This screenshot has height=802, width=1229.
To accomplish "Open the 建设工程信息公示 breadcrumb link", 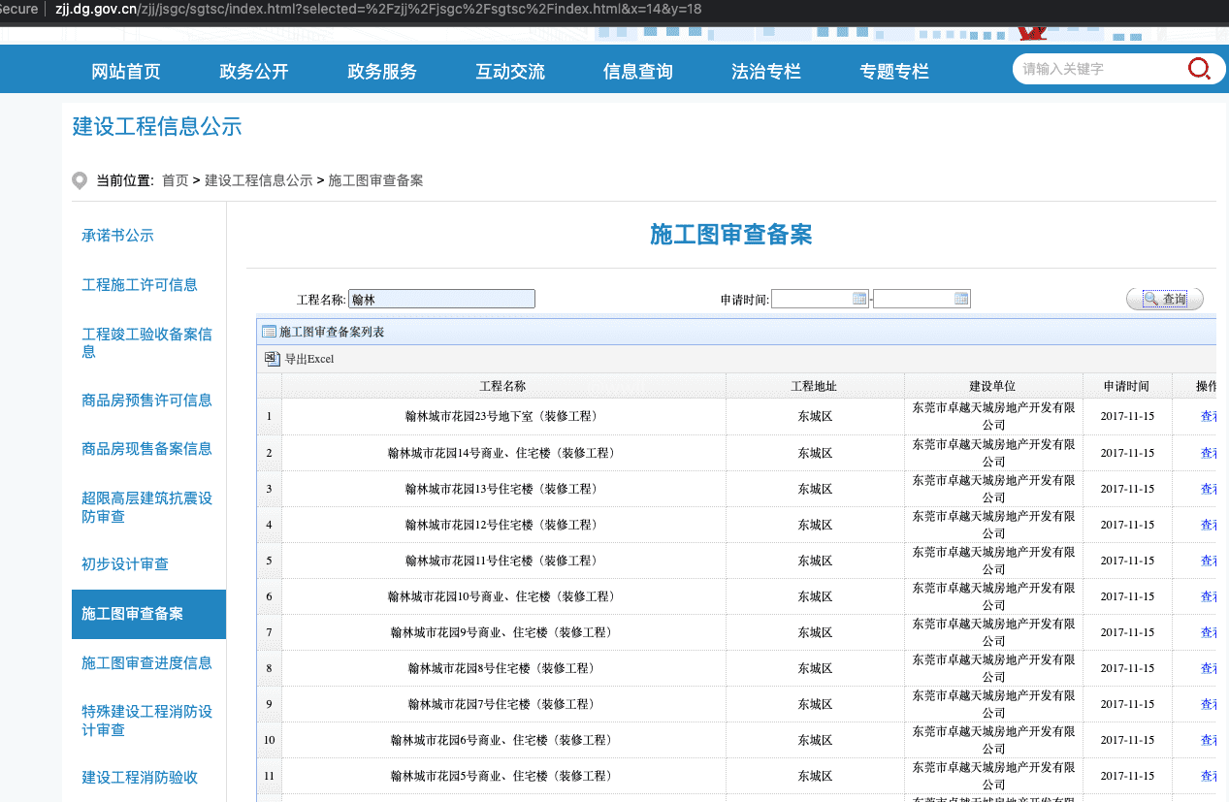I will (x=259, y=180).
